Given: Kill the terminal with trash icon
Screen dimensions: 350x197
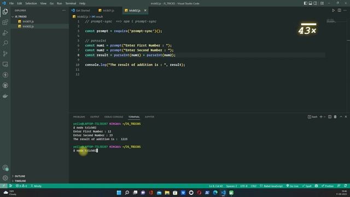Looking at the screenshot, I should (x=335, y=117).
